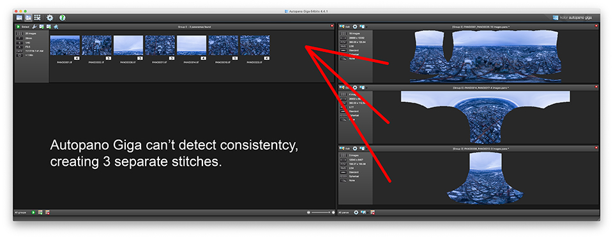This screenshot has height=238, width=613.
Task: Select thumbnail PANO0014.tif
Action: click(192, 45)
